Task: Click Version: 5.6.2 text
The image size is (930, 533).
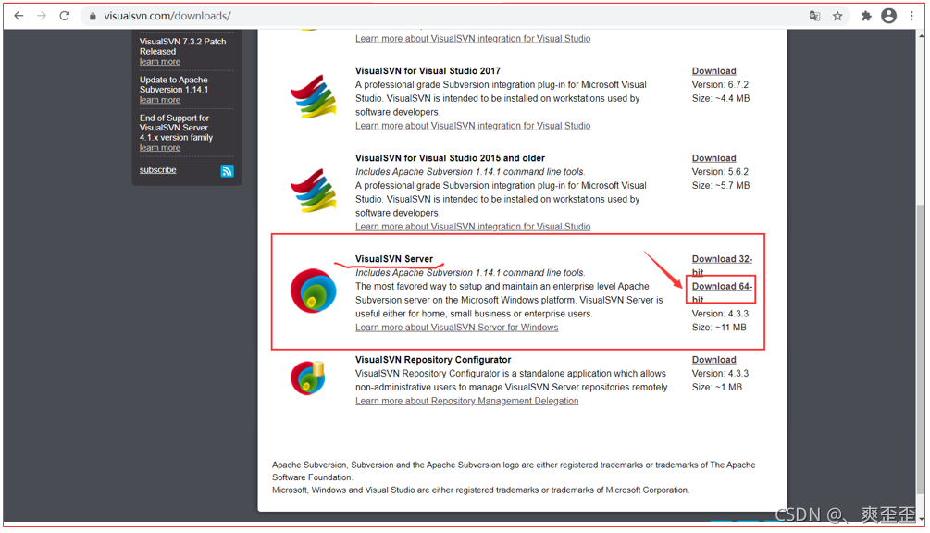Action: pyautogui.click(x=720, y=172)
